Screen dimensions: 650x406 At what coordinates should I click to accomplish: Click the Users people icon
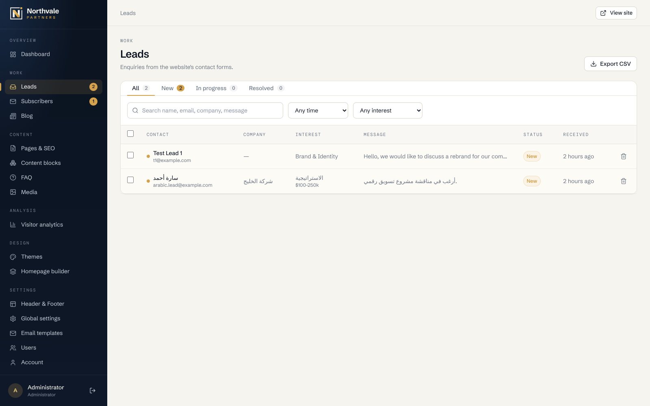13,348
